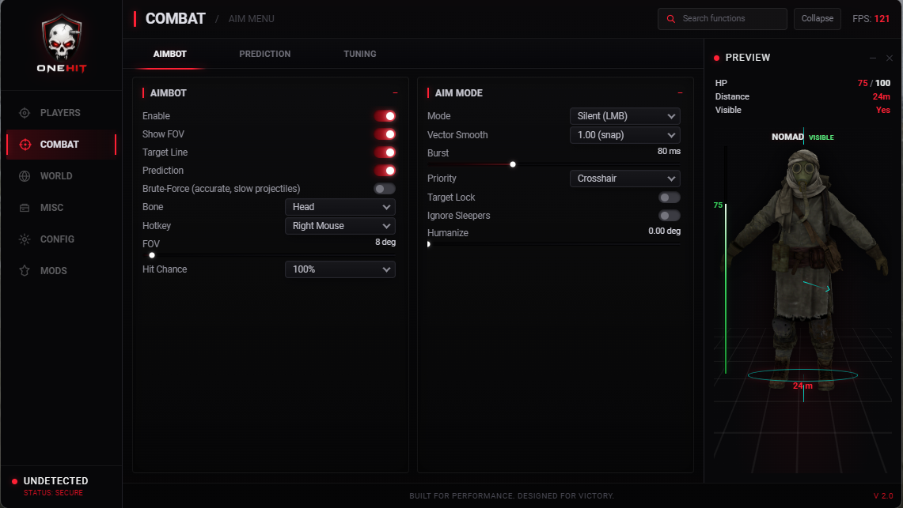This screenshot has height=508, width=903.
Task: Click the Distance '24m' value
Action: click(881, 97)
